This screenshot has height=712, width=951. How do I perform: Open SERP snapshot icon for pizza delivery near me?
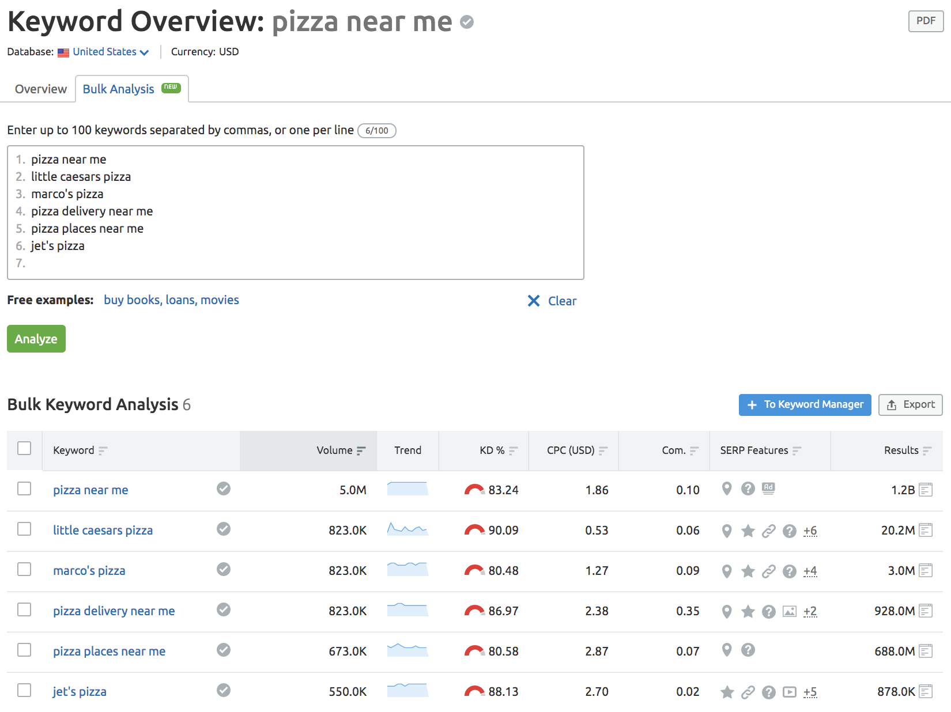pyautogui.click(x=926, y=611)
